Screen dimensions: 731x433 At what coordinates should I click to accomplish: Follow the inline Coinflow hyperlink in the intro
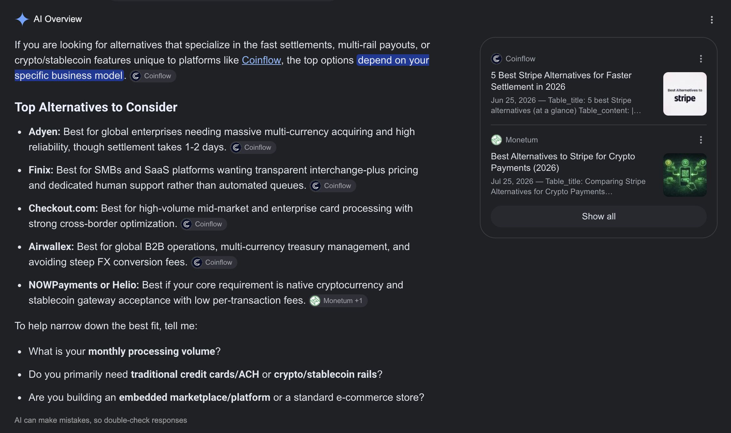[261, 60]
